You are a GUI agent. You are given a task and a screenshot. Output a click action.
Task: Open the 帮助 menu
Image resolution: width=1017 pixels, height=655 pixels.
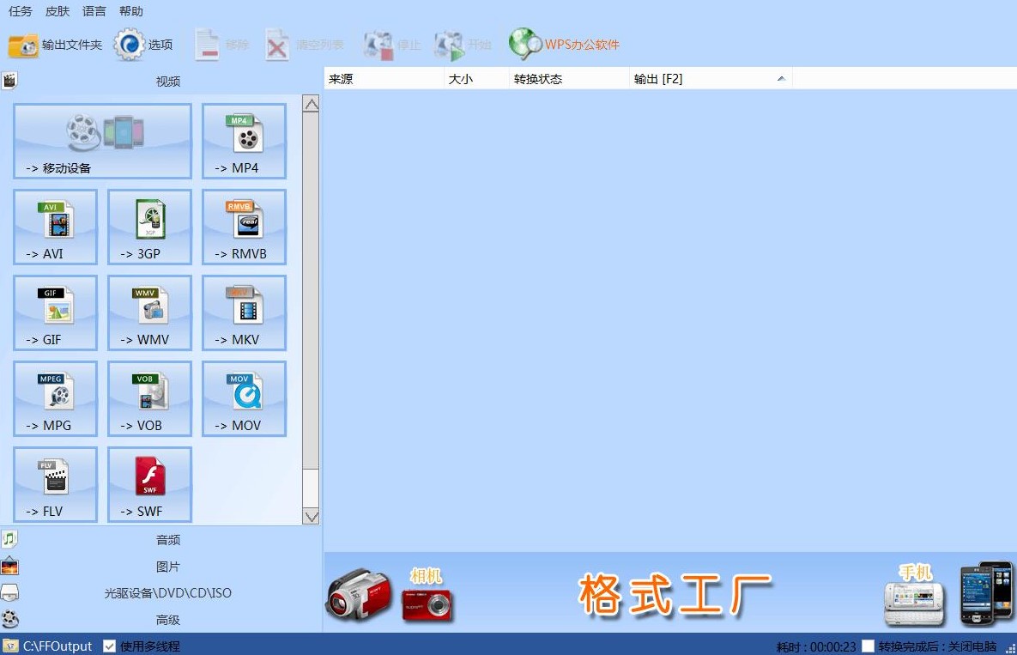click(131, 11)
